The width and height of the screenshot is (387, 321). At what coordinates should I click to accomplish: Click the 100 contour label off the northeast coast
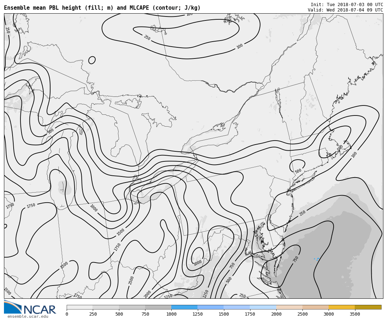pos(354,155)
